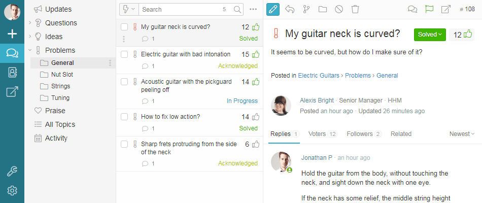The image size is (482, 203).
Task: Check the 'My guitar neck is curved?' checkbox
Action: 124,27
